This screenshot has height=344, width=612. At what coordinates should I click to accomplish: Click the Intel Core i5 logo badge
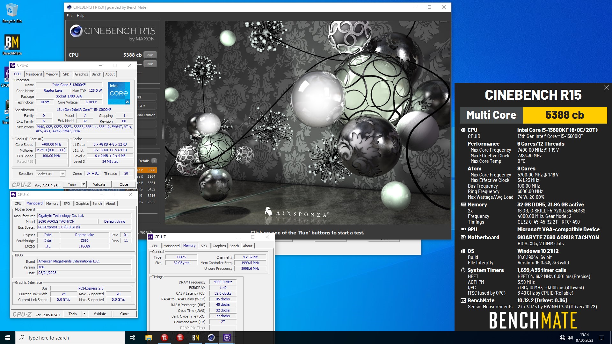click(119, 93)
